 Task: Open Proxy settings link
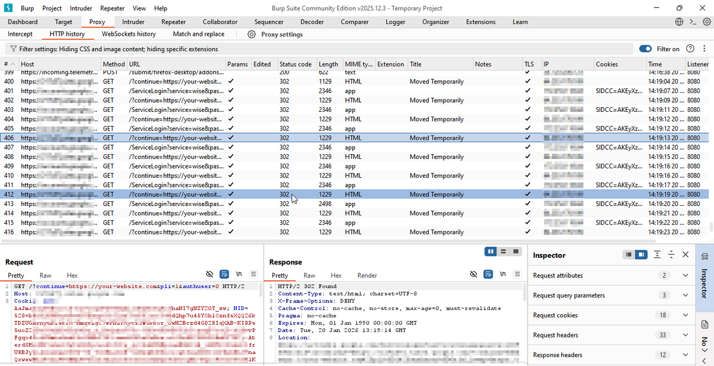[x=282, y=35]
